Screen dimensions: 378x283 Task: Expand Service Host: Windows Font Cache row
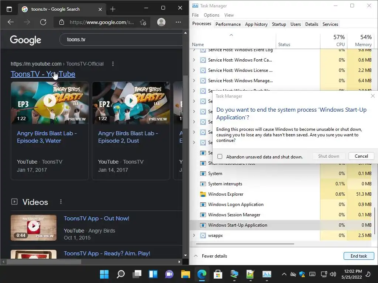point(194,60)
